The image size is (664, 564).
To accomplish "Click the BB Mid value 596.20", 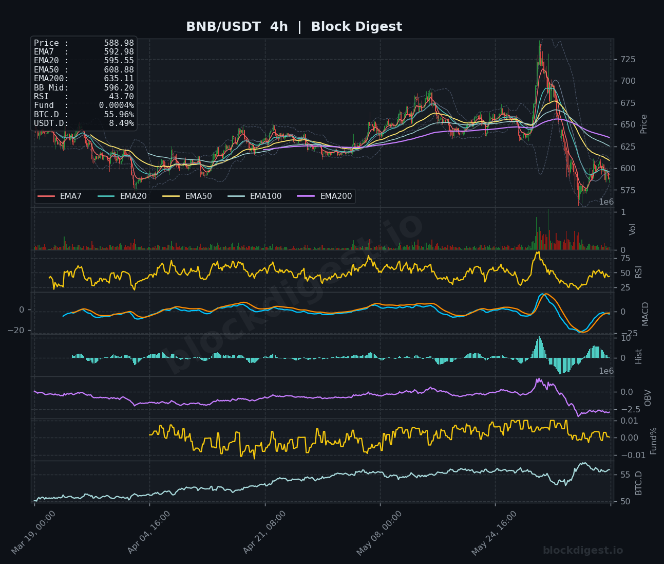I will coord(119,88).
